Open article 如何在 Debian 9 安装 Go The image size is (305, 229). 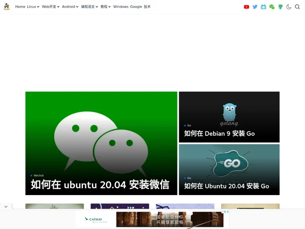coord(219,134)
